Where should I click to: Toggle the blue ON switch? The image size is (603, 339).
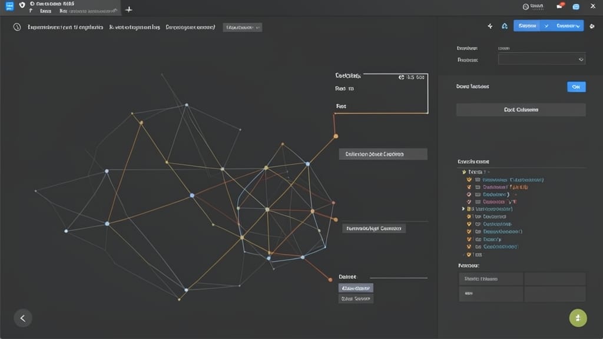tap(576, 87)
